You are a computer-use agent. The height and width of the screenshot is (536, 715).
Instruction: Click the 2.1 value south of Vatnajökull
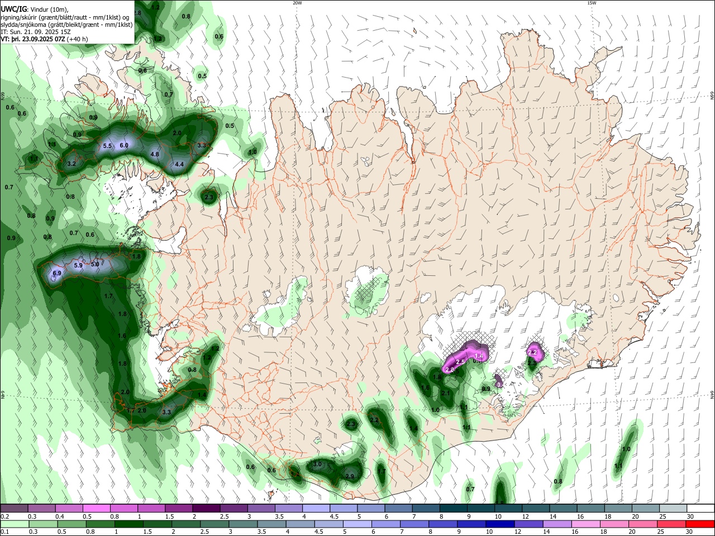[x=446, y=394]
